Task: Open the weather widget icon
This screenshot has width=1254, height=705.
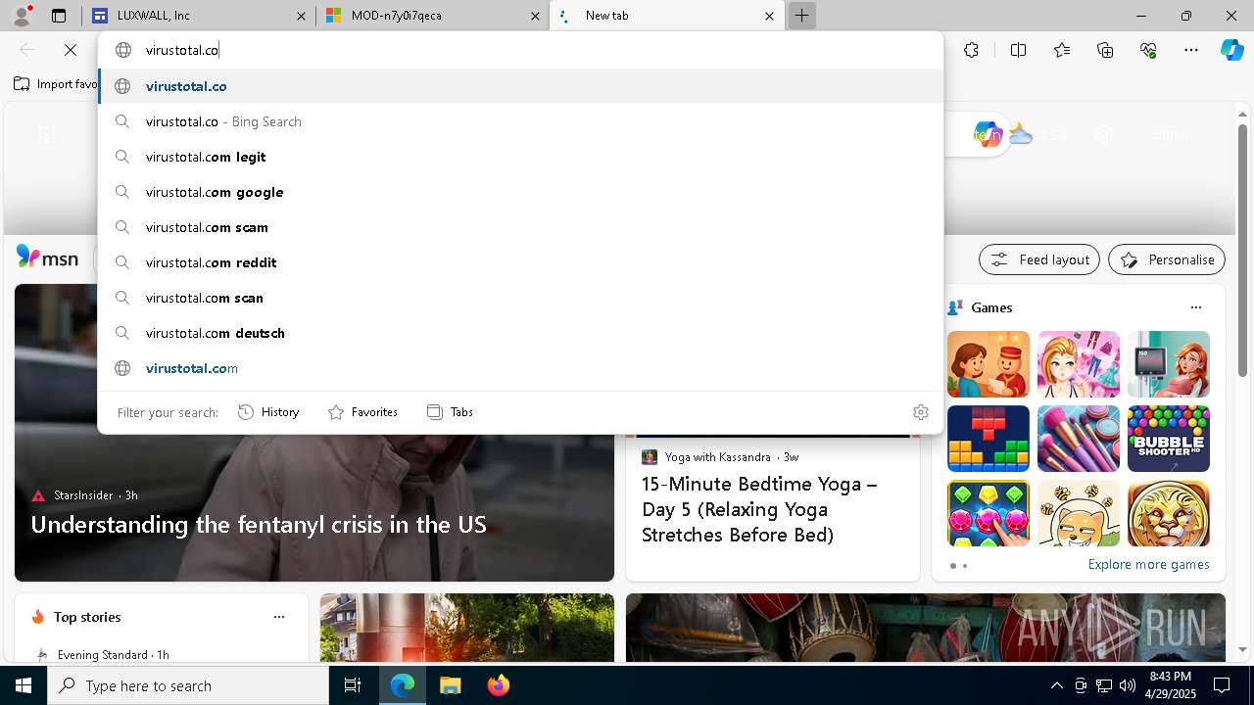Action: point(1021,134)
